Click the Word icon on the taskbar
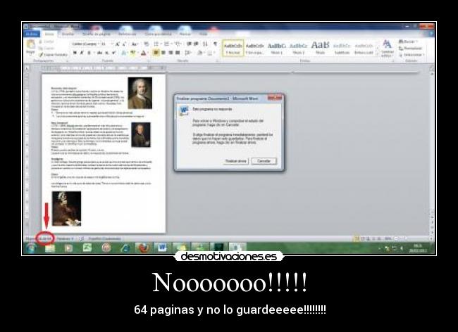458x332 pixels. point(162,248)
